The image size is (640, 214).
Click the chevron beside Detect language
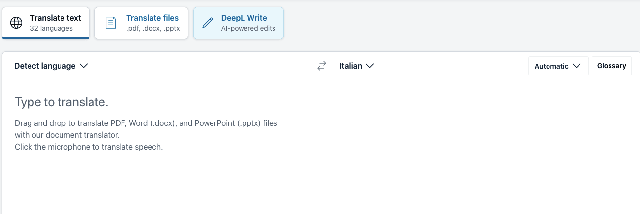click(x=84, y=66)
